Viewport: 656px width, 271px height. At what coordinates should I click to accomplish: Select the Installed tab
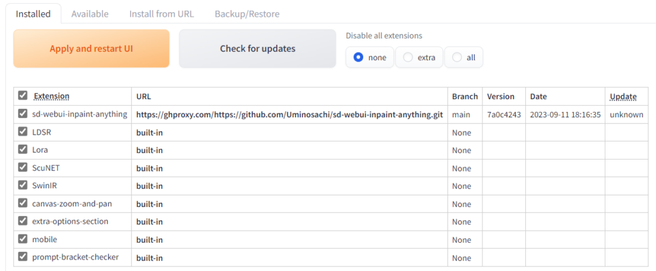pyautogui.click(x=33, y=13)
